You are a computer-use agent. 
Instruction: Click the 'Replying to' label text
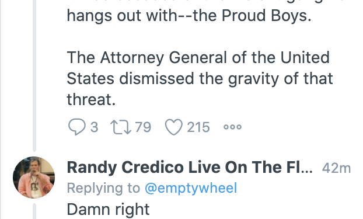(103, 188)
